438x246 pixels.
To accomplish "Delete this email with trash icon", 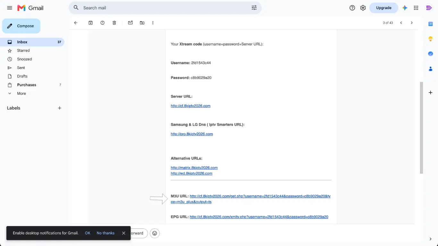I will tap(114, 23).
